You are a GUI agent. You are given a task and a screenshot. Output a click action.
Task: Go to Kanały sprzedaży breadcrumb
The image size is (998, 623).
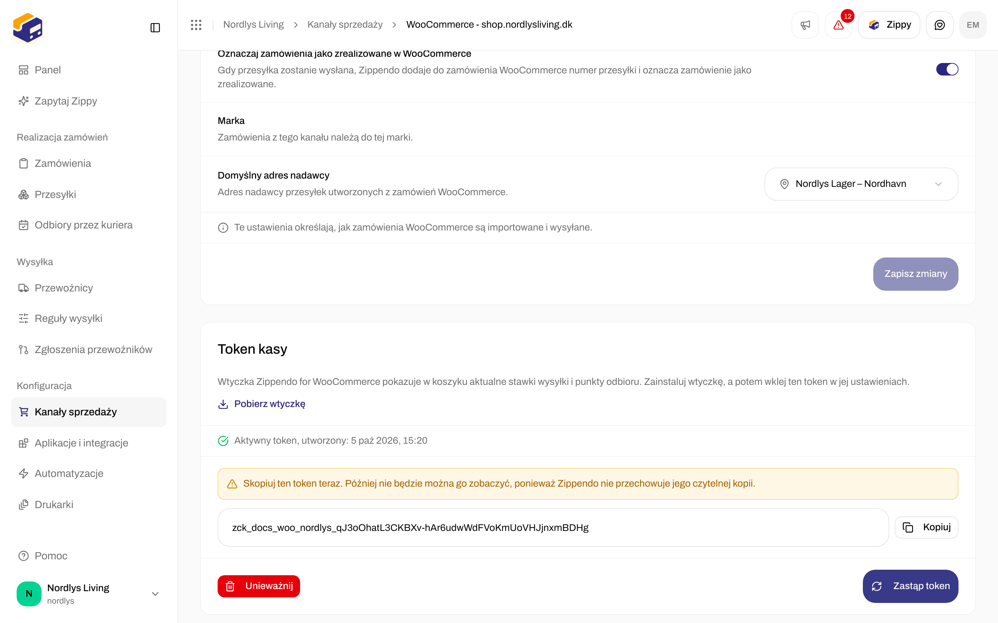[x=345, y=25]
